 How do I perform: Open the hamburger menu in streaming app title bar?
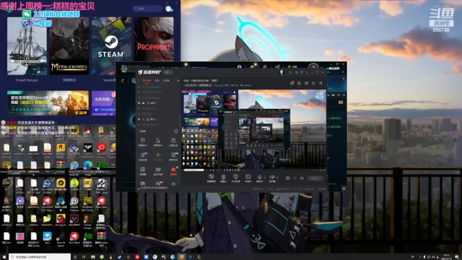click(x=307, y=72)
